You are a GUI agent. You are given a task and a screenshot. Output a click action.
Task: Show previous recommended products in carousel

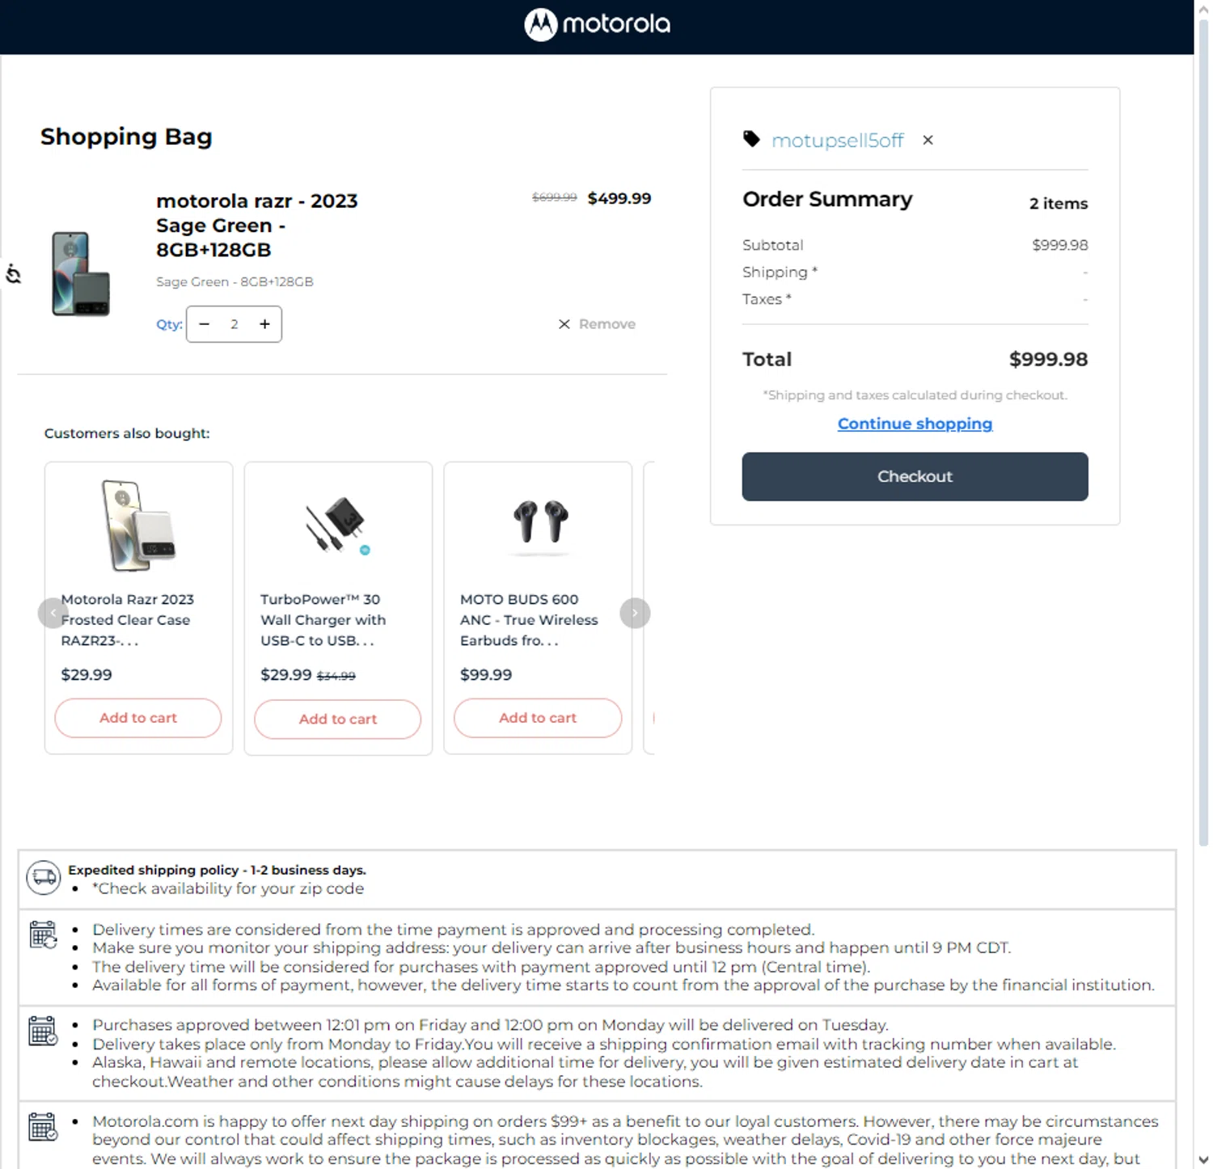53,613
